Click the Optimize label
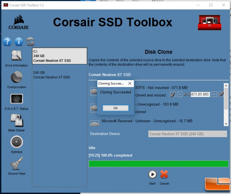231x194 pixels. 17,152
